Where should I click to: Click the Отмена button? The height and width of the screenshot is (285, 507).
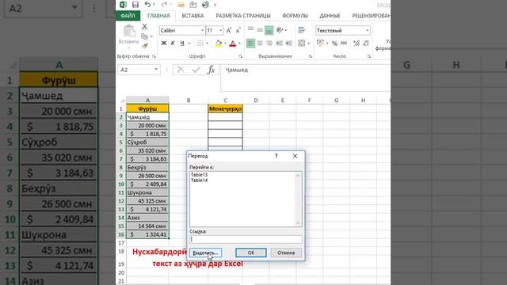click(x=286, y=253)
